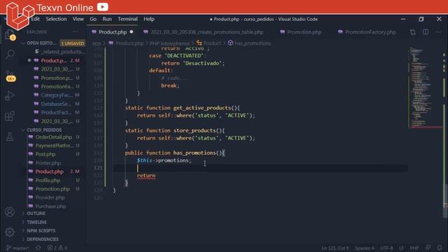Click the compare changes icon in editor toolbar
448x252 pixels.
(x=413, y=32)
